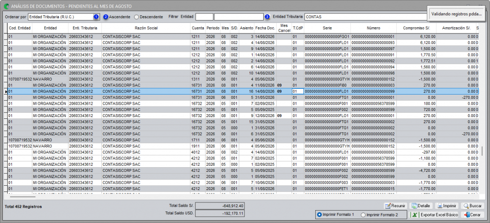Click the Total Saldo USD value box

click(220, 213)
